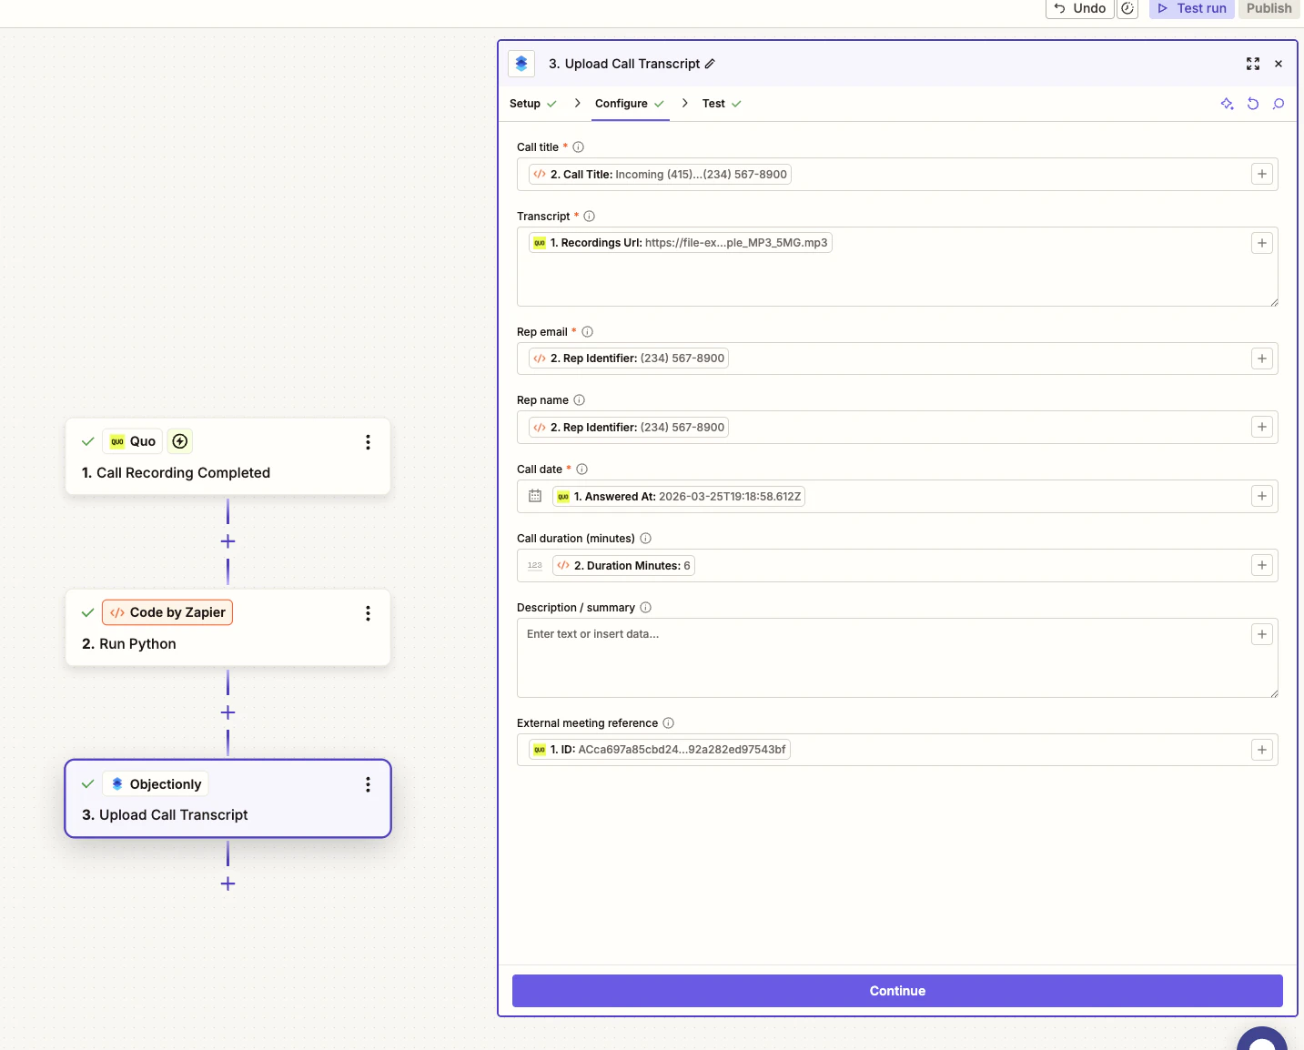Click the timer icon next to Undo
This screenshot has height=1050, width=1304.
tap(1127, 8)
